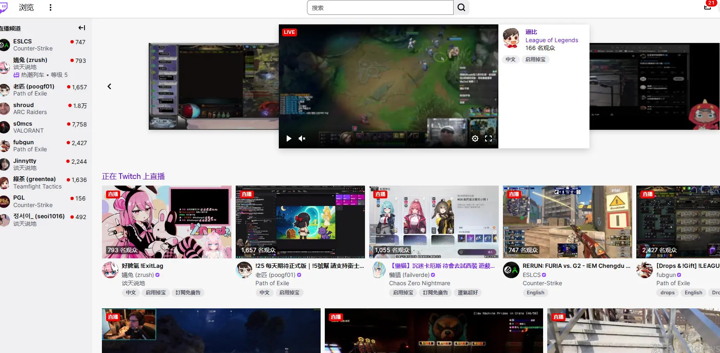Open the Twitch home logo
This screenshot has height=353, width=720.
click(x=3, y=7)
